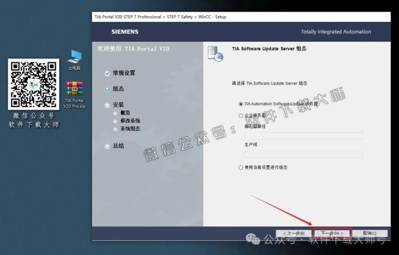Click the step indicator beside 组态

click(107, 89)
